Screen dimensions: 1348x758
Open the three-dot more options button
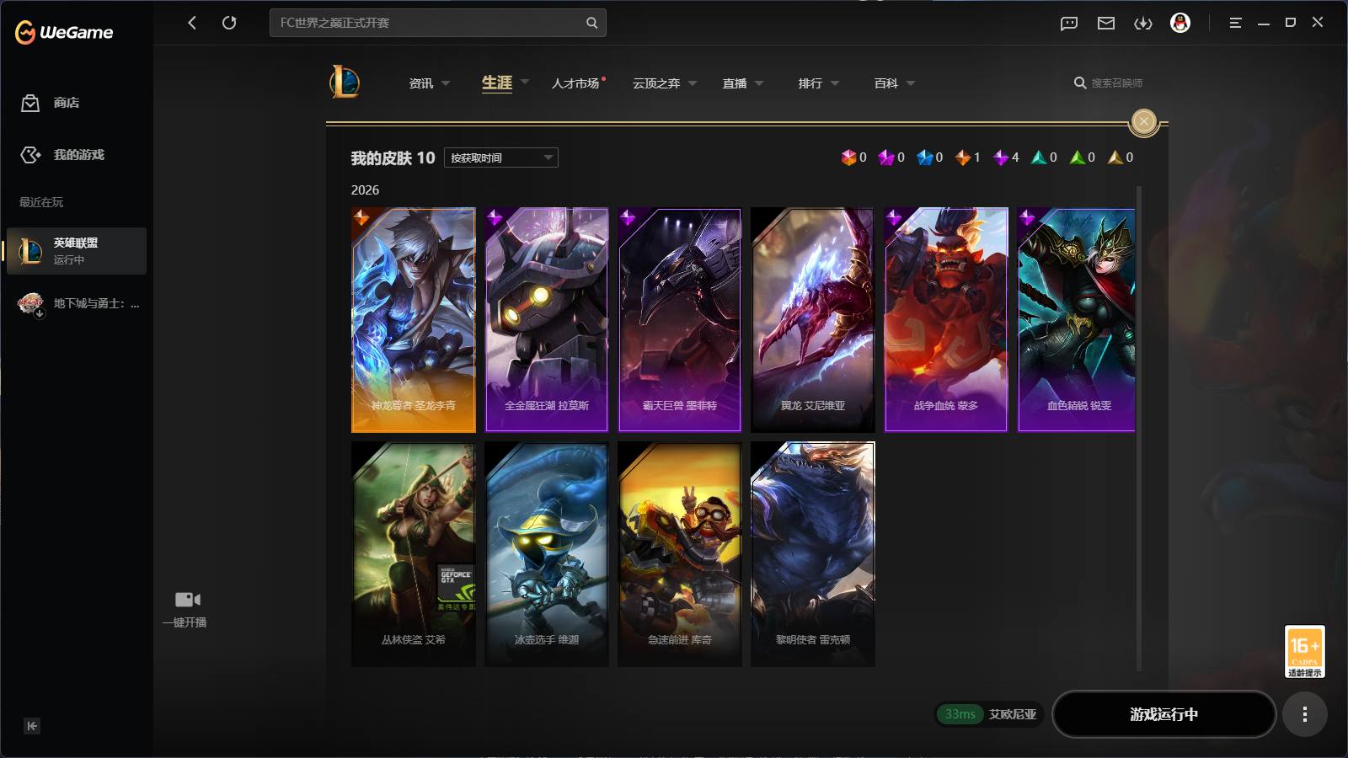point(1304,714)
